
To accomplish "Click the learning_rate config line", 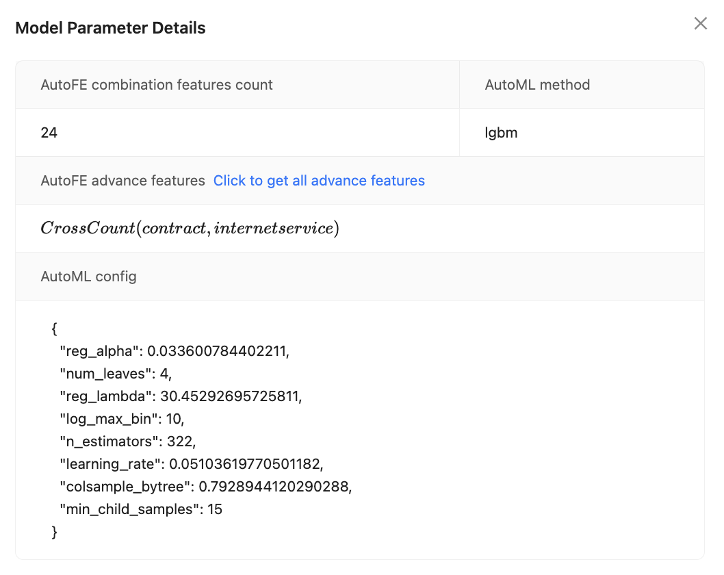I will pyautogui.click(x=191, y=464).
